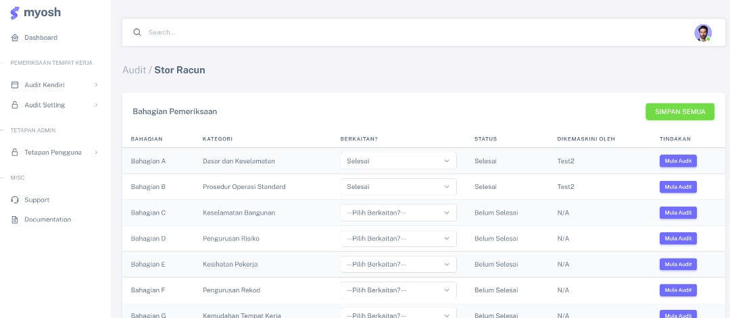730x318 pixels.
Task: Click the Support headset icon
Action: click(x=15, y=200)
